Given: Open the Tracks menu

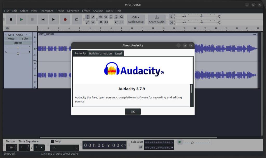Looking at the screenshot, I should coord(60,11).
